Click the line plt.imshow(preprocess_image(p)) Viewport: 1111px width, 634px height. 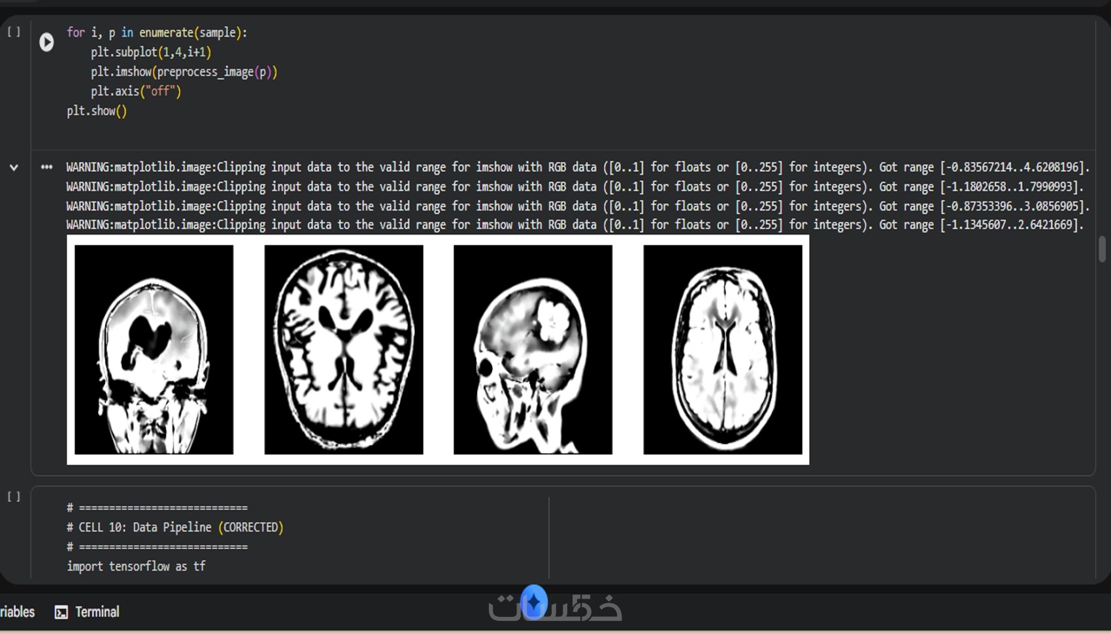(184, 71)
